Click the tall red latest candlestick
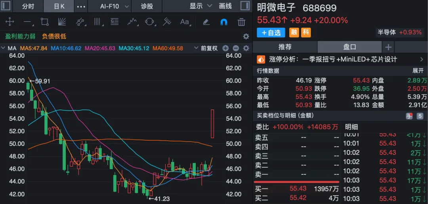Screen dimensions: 428x204 point(212,124)
